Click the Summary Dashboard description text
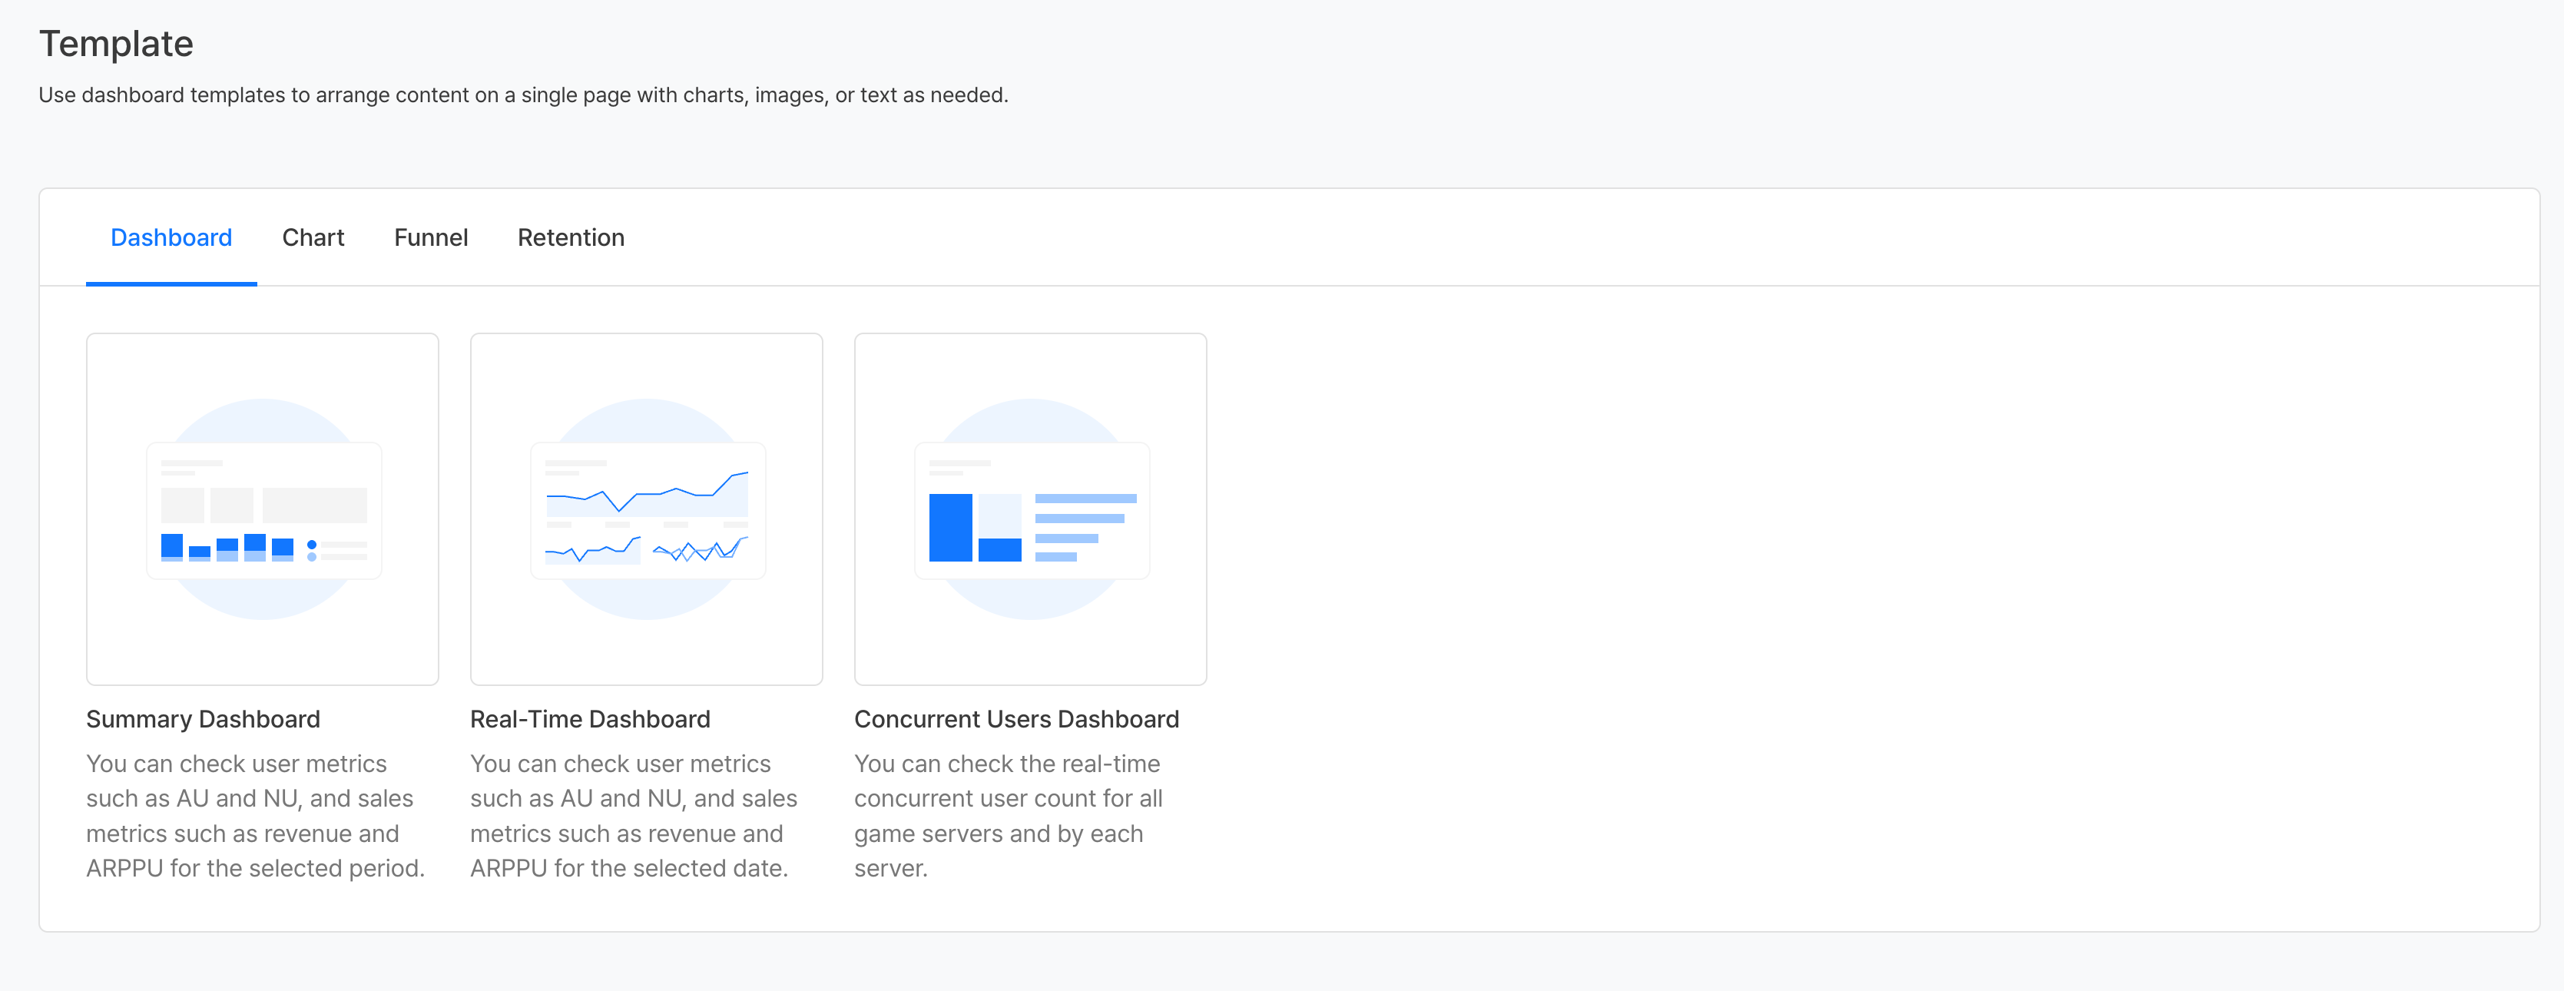 [x=255, y=816]
